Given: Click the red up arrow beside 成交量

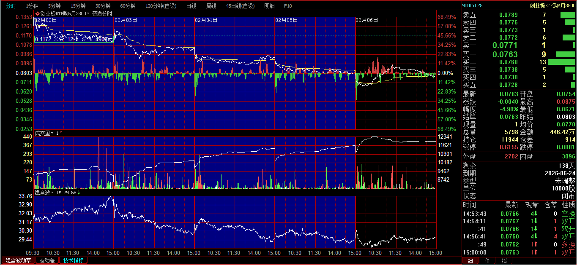Looking at the screenshot, I should pyautogui.click(x=61, y=133).
